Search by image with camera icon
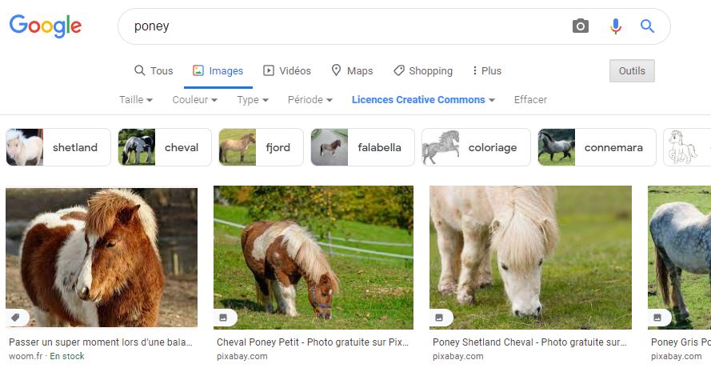This screenshot has height=372, width=711. click(581, 26)
